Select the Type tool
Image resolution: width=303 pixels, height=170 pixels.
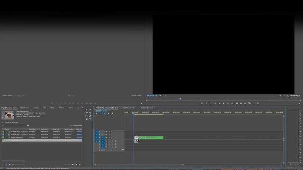point(90,119)
